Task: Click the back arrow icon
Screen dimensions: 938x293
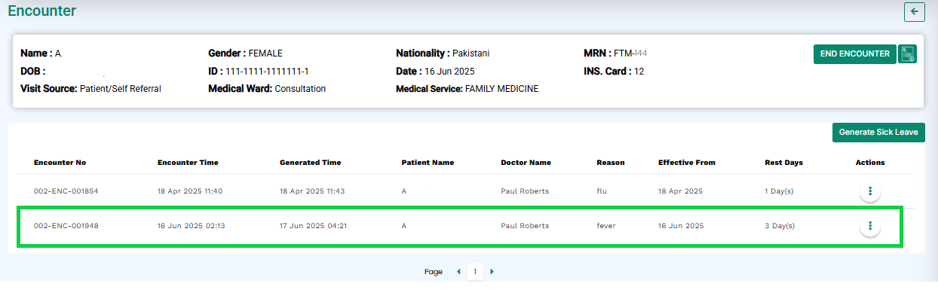Action: (x=914, y=11)
